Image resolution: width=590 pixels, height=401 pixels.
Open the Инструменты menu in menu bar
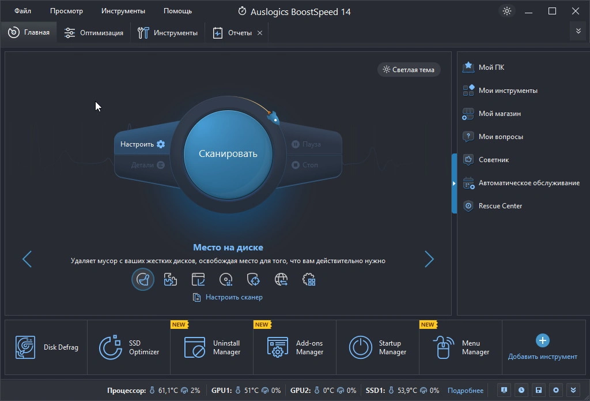(123, 11)
